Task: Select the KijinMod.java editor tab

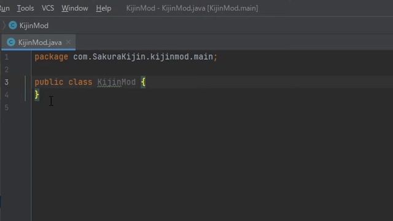Action: 39,42
